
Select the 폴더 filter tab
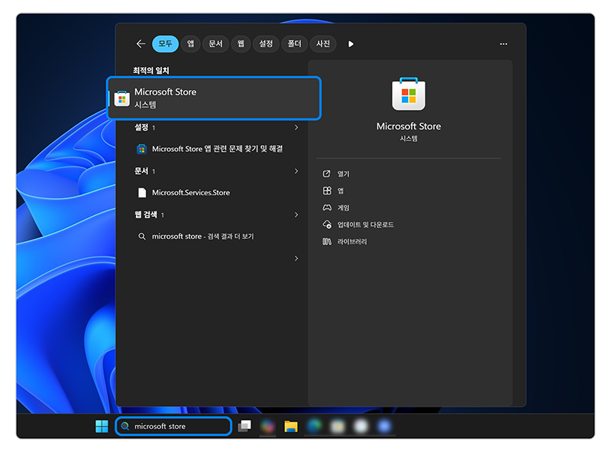[x=295, y=43]
